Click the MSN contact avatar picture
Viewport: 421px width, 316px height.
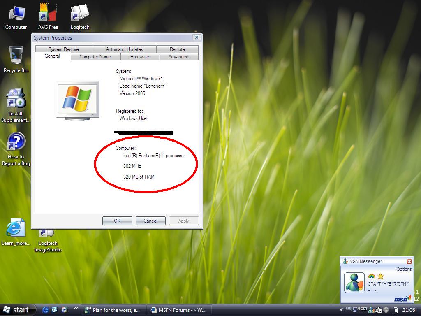(354, 283)
